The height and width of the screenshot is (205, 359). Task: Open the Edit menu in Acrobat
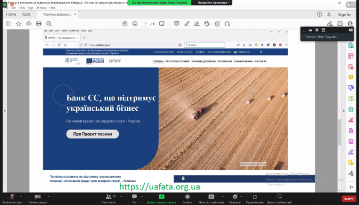pyautogui.click(x=13, y=8)
